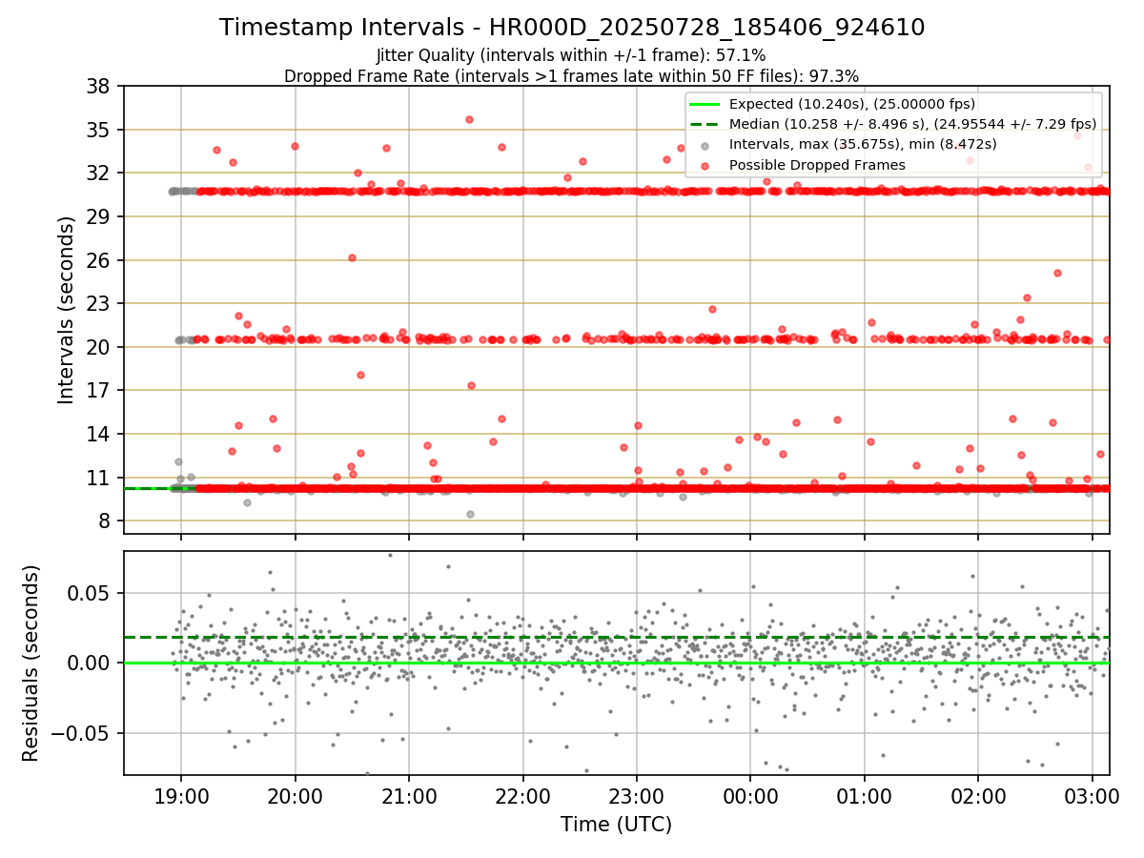Click the Jitter Quality 57.1% subtitle
Image resolution: width=1144 pixels, height=858 pixels.
click(572, 56)
